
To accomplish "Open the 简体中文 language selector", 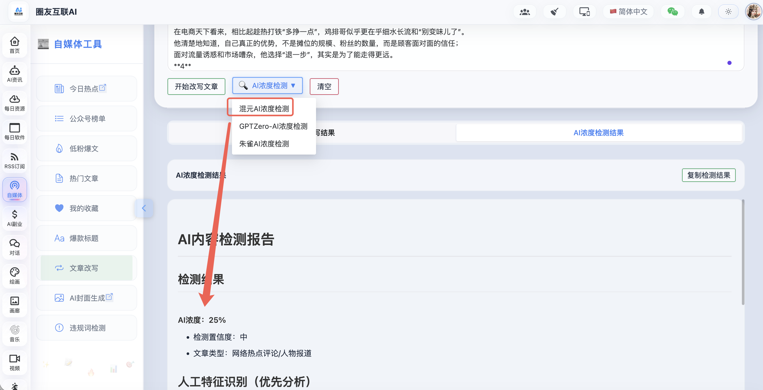I will [x=628, y=12].
